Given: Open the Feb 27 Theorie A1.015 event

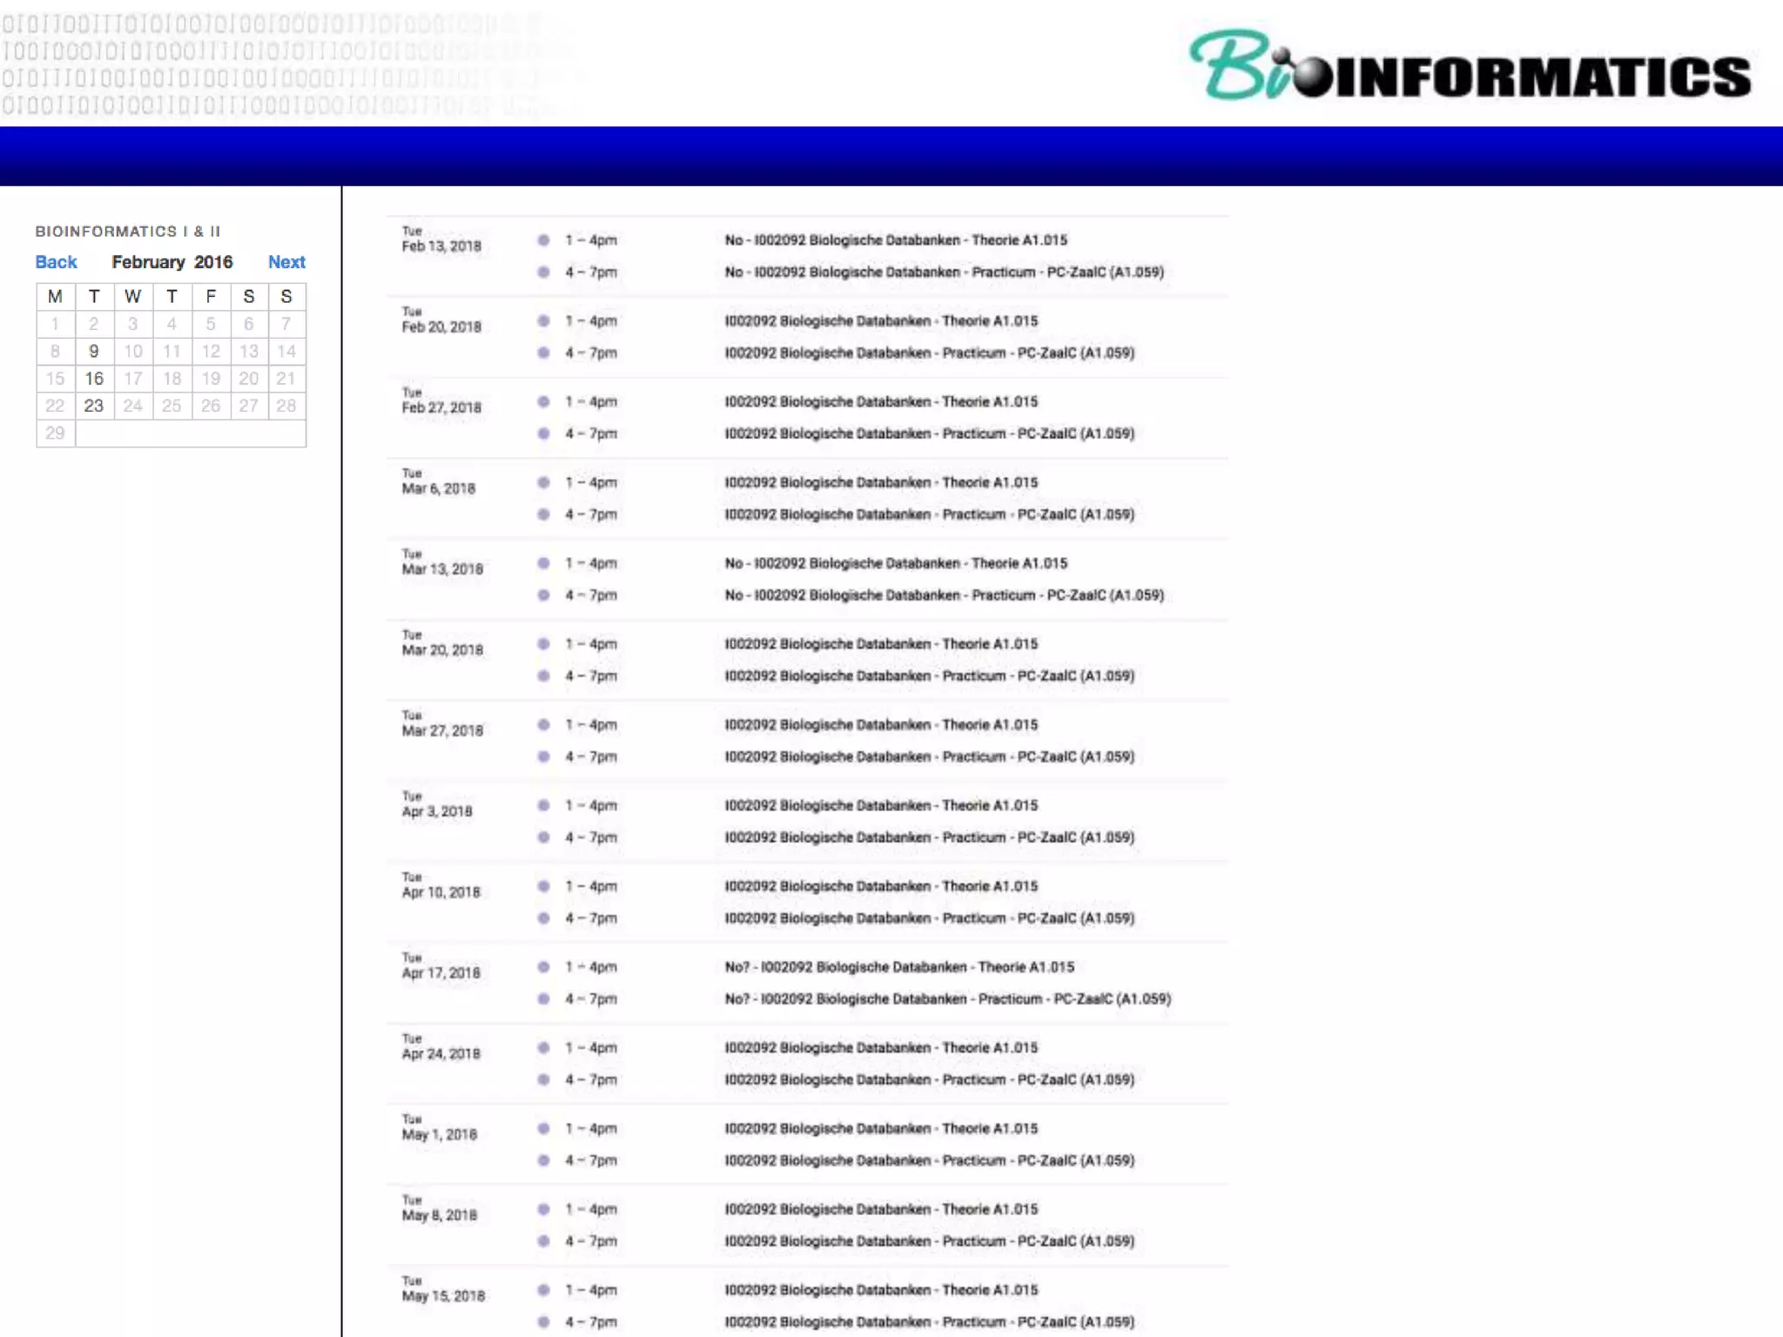Looking at the screenshot, I should click(881, 402).
